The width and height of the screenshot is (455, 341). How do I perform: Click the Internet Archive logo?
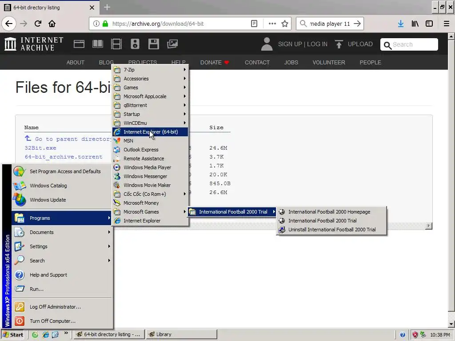34,44
